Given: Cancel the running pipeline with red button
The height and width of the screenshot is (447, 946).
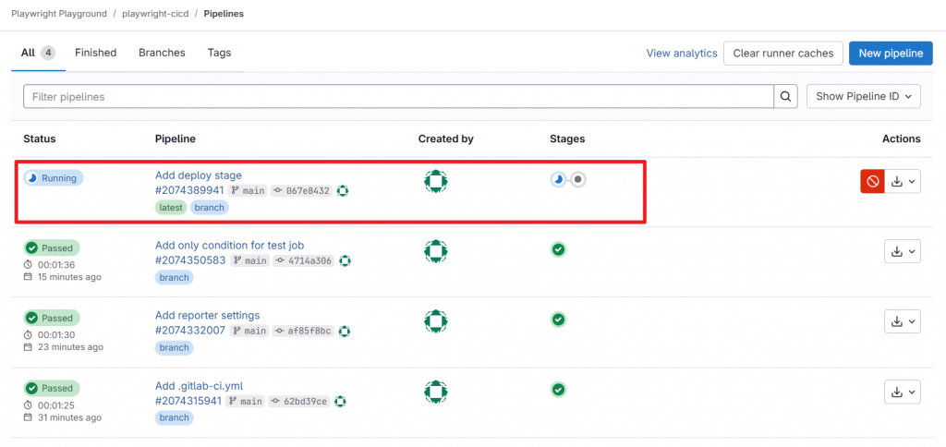Looking at the screenshot, I should (872, 182).
